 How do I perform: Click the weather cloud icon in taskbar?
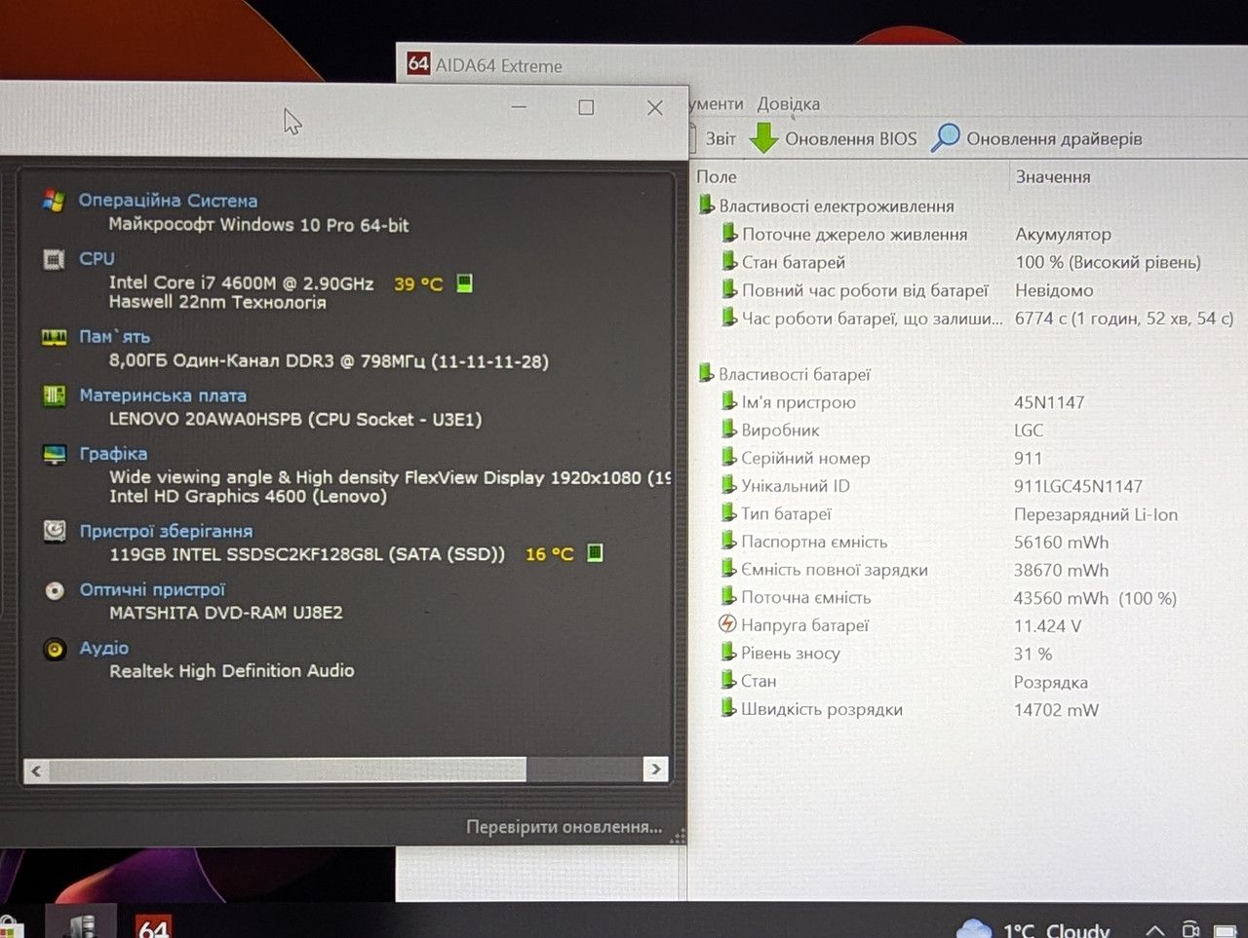click(974, 928)
